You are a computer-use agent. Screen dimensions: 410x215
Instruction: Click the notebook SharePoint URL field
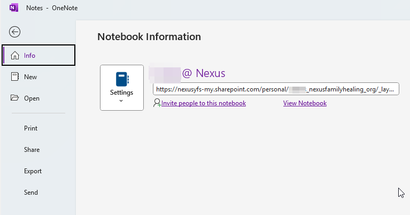(x=276, y=89)
